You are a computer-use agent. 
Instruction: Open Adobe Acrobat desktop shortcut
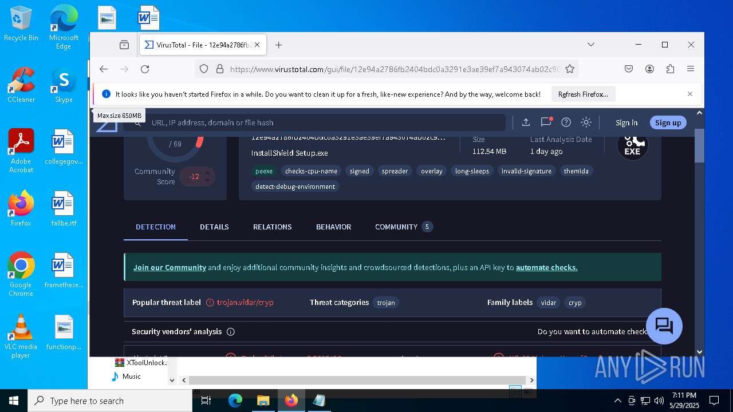click(x=21, y=151)
